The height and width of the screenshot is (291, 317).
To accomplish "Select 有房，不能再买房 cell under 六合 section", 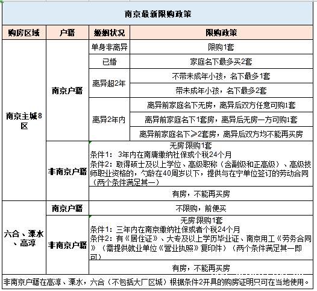I will (x=201, y=267).
